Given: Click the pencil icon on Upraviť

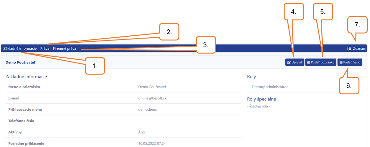Looking at the screenshot, I should (x=289, y=62).
